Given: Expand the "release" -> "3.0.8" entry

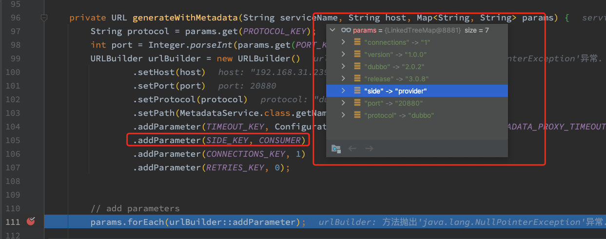Looking at the screenshot, I should click(x=344, y=79).
